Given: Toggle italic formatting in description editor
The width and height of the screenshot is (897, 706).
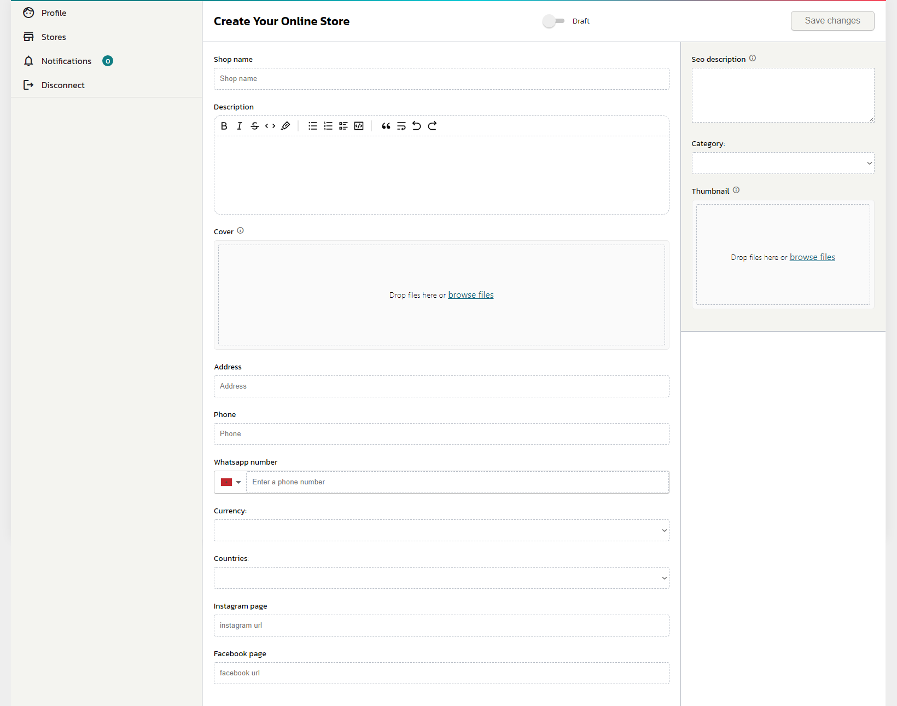Looking at the screenshot, I should pos(240,126).
